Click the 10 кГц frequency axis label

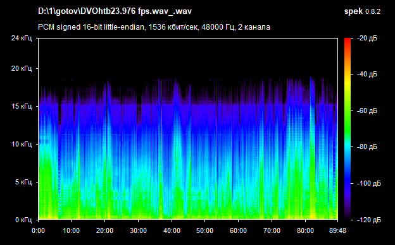point(22,144)
